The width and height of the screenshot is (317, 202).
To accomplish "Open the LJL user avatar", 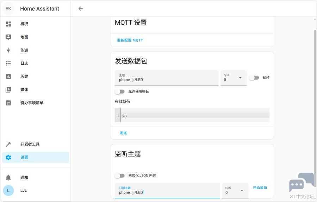I will click(x=8, y=190).
